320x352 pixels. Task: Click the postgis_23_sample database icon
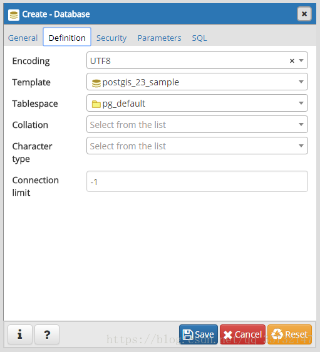click(x=96, y=83)
